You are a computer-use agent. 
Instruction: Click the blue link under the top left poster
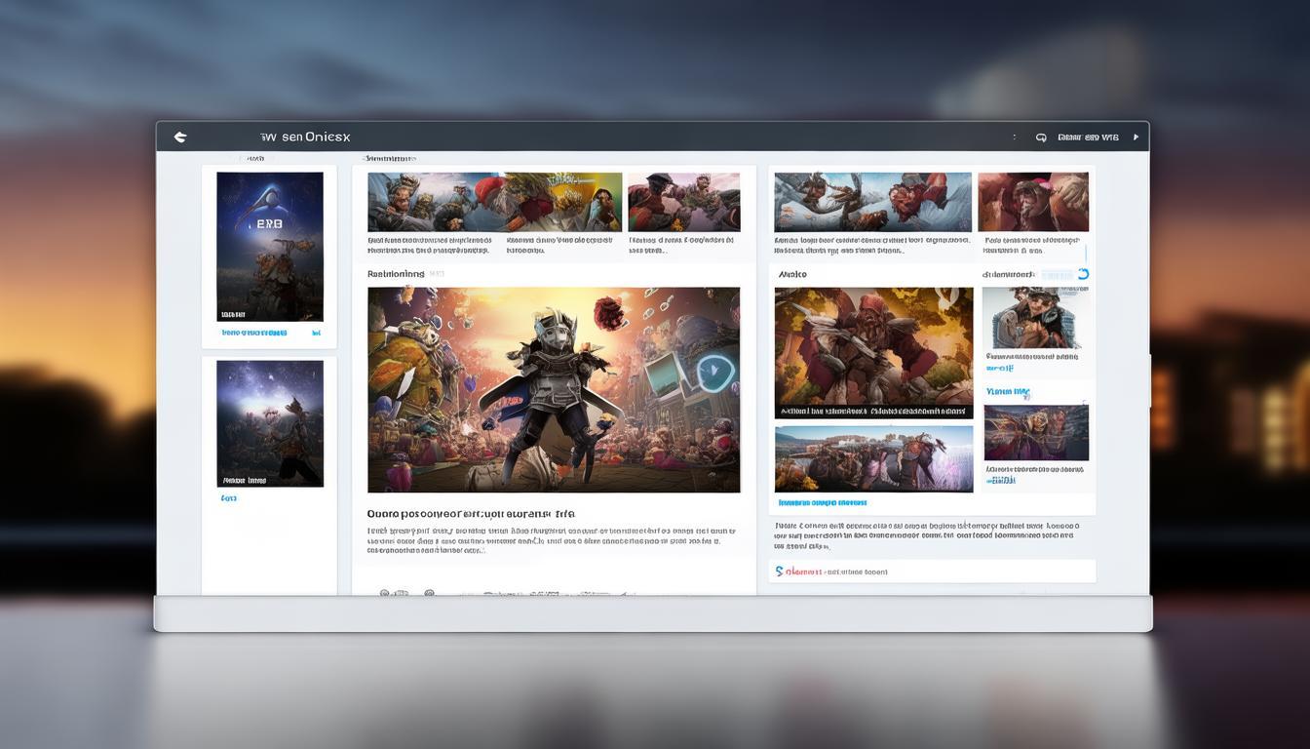(x=254, y=333)
